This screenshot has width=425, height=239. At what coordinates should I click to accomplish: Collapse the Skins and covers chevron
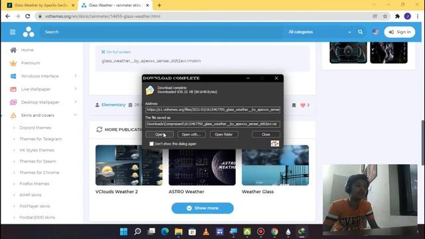point(75,115)
